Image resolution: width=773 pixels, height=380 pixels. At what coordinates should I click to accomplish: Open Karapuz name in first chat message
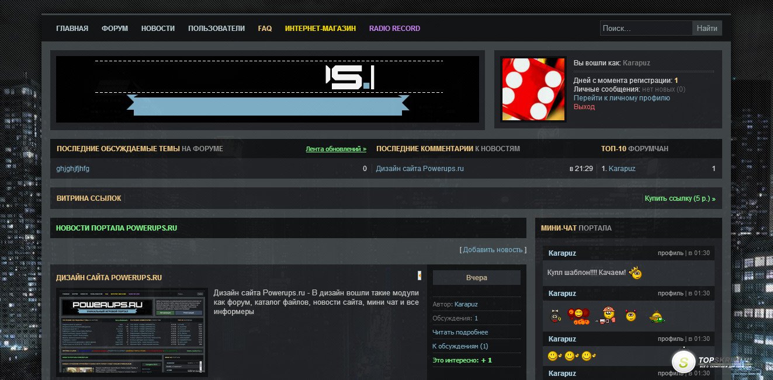tap(562, 253)
